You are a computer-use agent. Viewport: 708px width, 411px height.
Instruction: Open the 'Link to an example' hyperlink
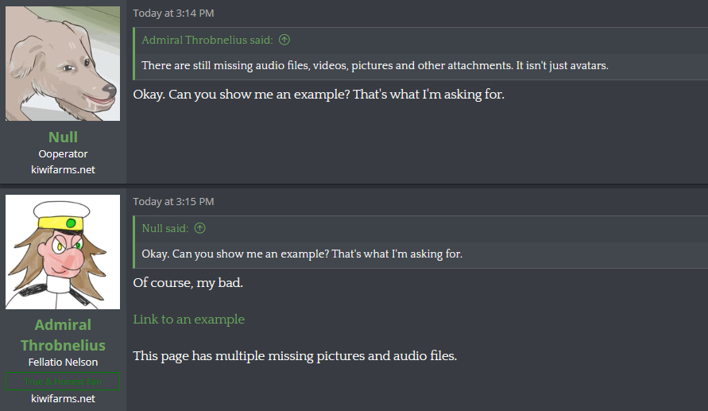(189, 320)
